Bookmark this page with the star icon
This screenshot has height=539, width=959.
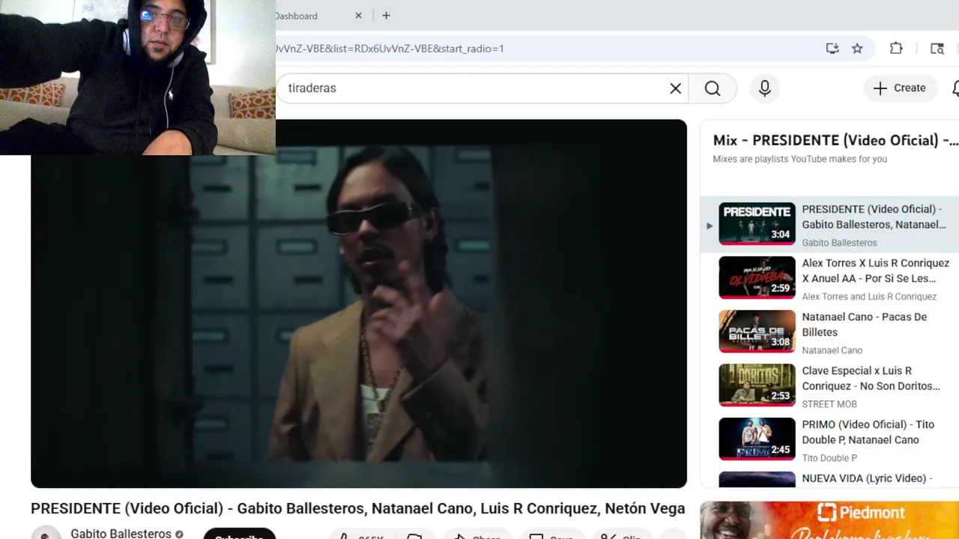click(x=857, y=49)
